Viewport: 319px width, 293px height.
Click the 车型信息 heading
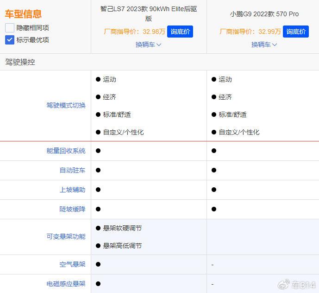click(x=23, y=14)
